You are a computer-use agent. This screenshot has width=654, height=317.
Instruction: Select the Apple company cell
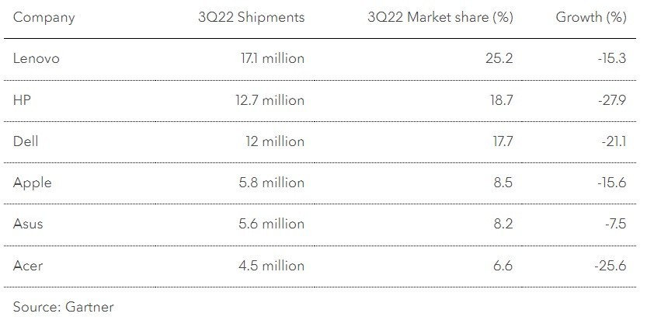[x=32, y=183]
